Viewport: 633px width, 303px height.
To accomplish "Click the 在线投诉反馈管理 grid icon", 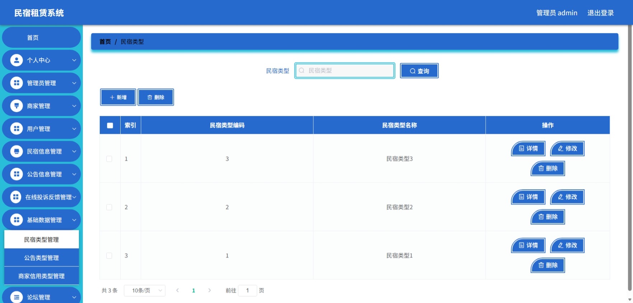I will (x=15, y=197).
